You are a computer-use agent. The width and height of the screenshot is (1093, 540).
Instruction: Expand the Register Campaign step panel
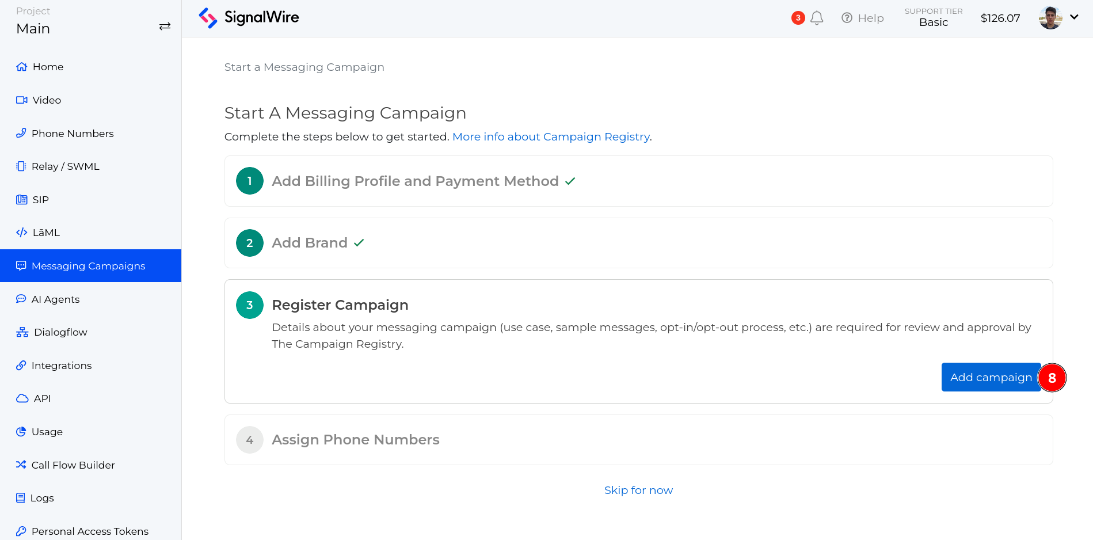340,305
